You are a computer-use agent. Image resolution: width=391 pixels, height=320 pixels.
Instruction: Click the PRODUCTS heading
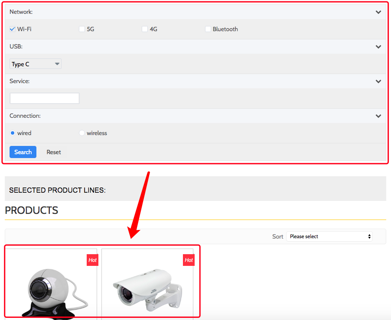click(x=31, y=210)
